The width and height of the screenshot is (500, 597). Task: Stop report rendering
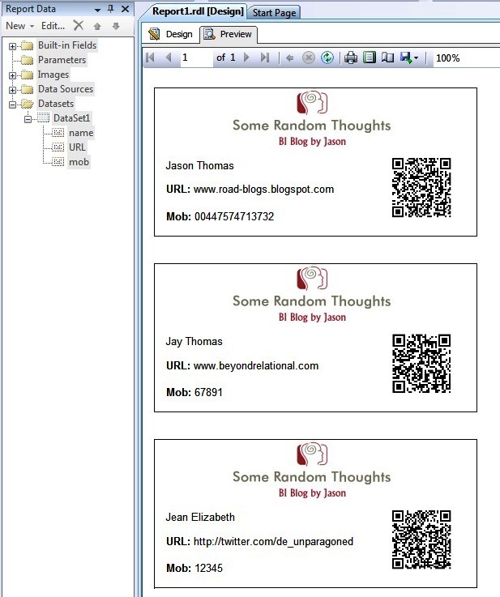coord(309,58)
